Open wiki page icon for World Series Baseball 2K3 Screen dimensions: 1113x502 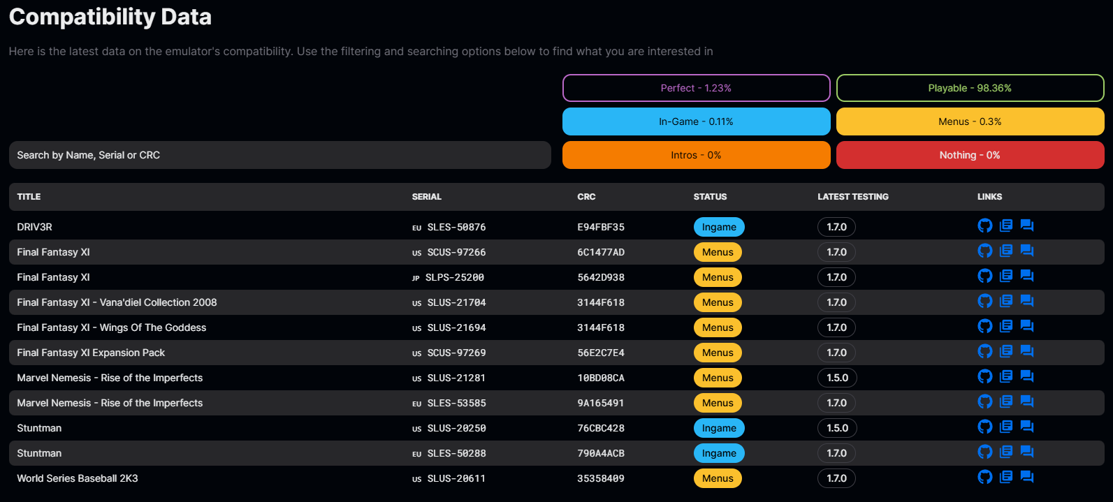point(1006,477)
